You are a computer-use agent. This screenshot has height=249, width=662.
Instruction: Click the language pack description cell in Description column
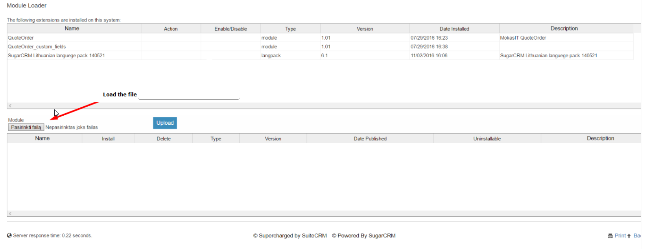566,55
